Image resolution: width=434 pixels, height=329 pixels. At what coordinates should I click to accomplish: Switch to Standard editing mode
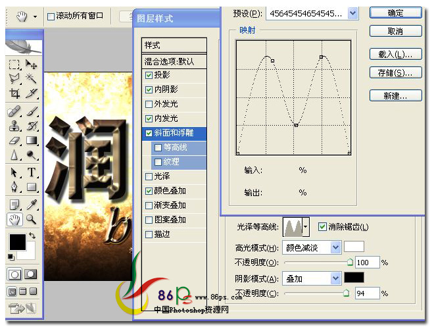14,275
